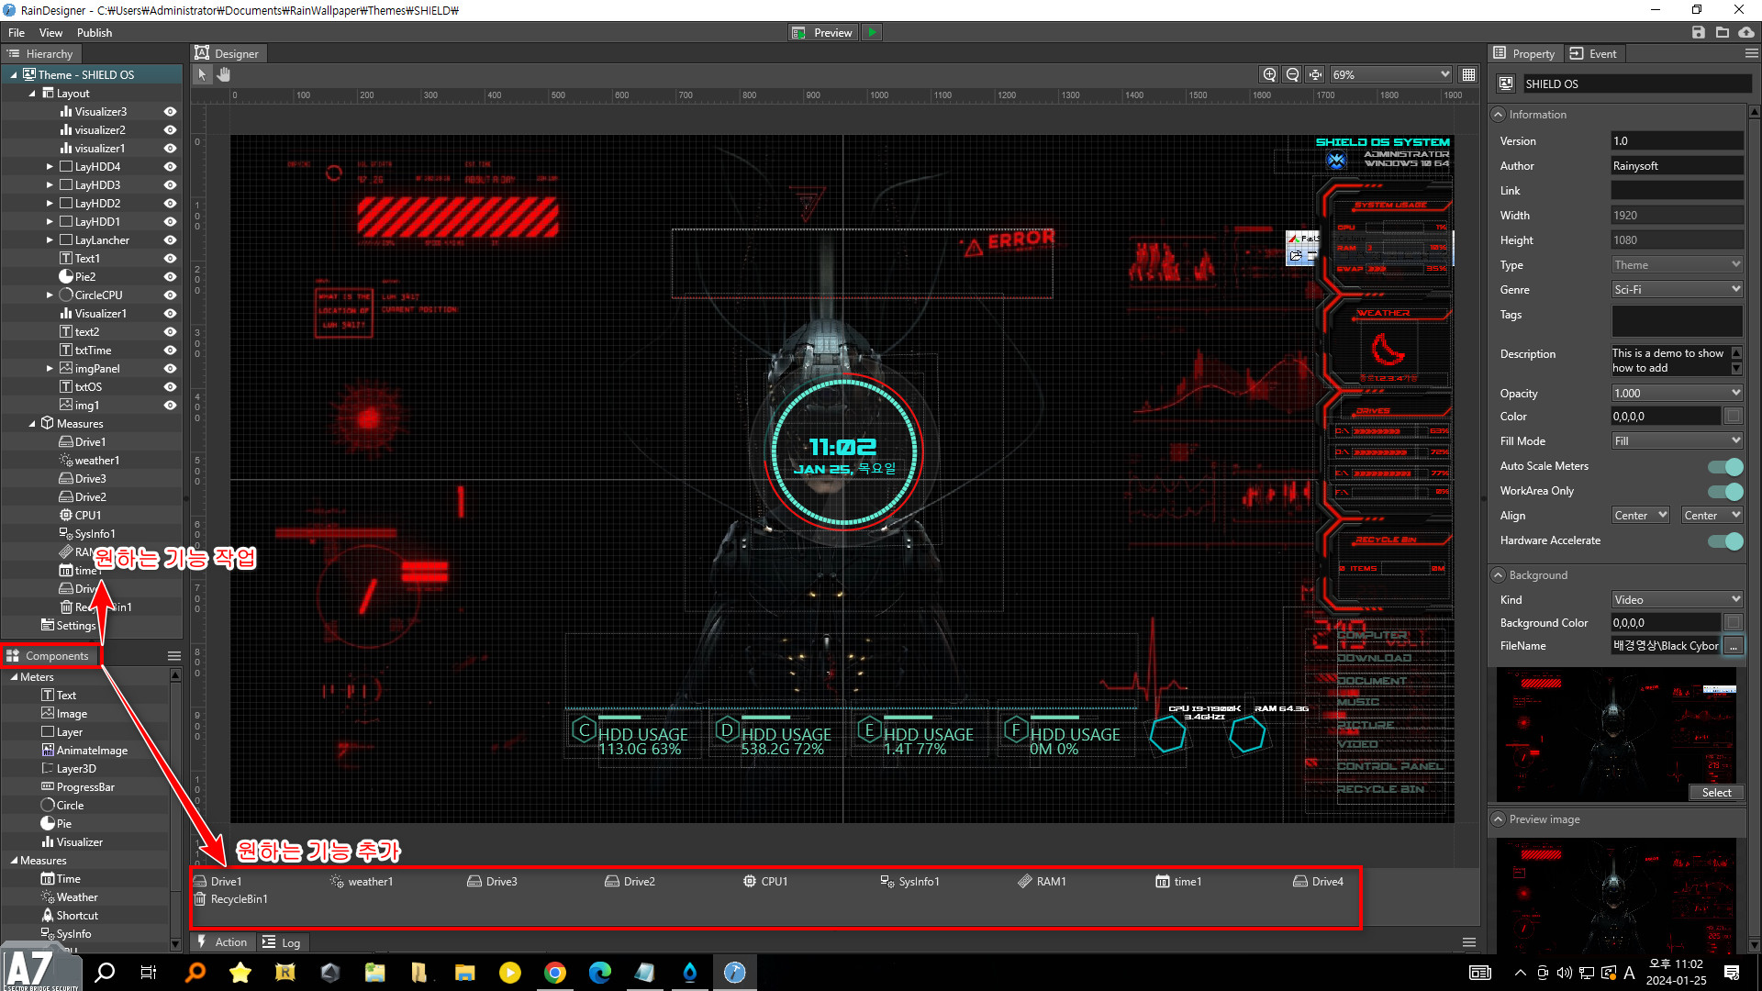Switch to the Action tab
This screenshot has width=1762, height=991.
coord(222,942)
